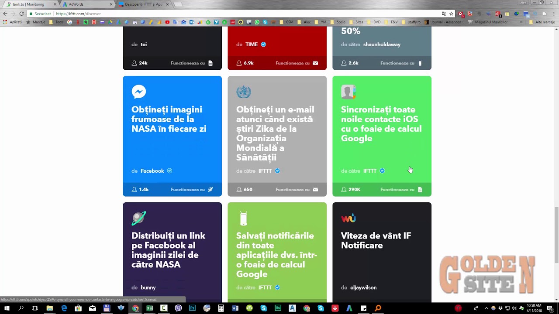The height and width of the screenshot is (314, 559).
Task: Open the Skype bookmark icon in bookmarks bar
Action: click(265, 22)
